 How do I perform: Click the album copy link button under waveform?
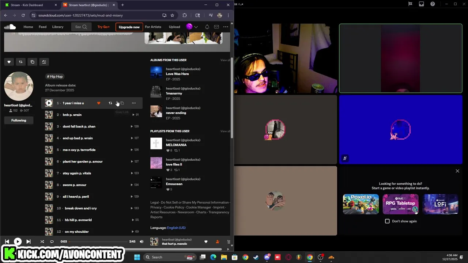coord(32,62)
